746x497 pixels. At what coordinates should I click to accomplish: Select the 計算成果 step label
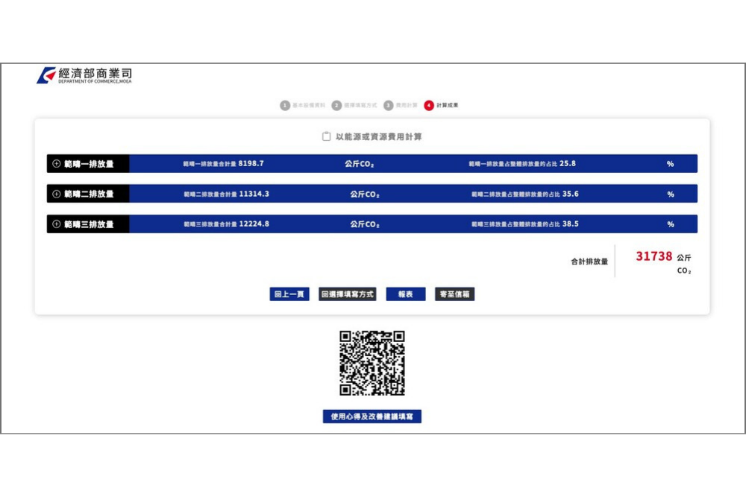tap(448, 105)
